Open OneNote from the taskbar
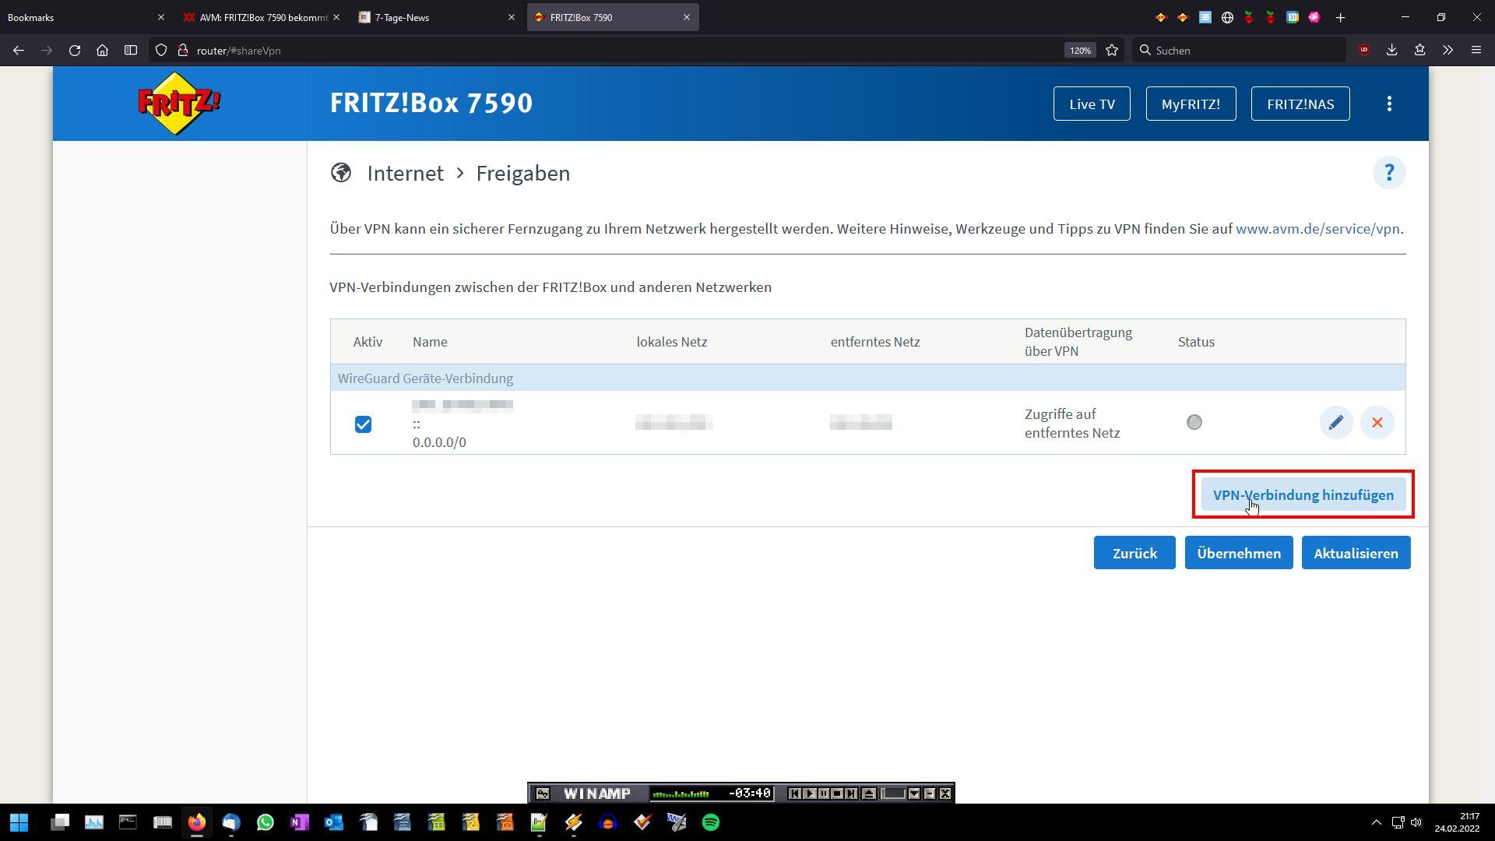This screenshot has height=841, width=1495. [x=300, y=822]
